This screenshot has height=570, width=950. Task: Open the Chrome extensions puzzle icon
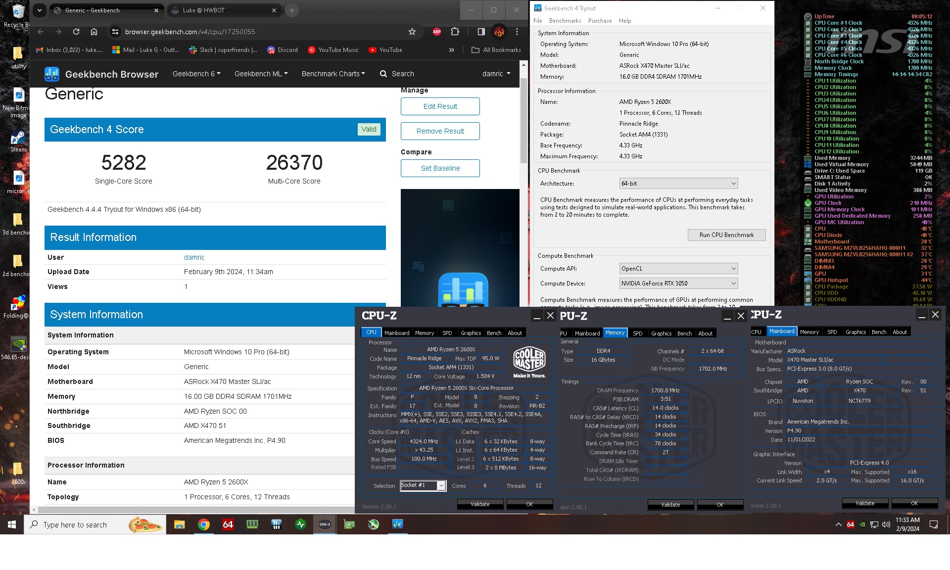[455, 32]
